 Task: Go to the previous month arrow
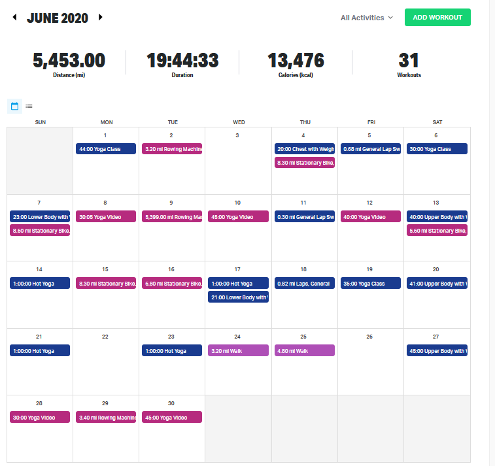coord(14,18)
